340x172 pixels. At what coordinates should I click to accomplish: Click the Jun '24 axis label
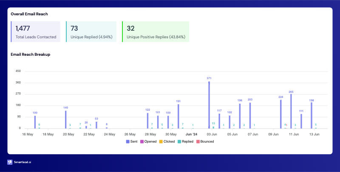(x=192, y=134)
